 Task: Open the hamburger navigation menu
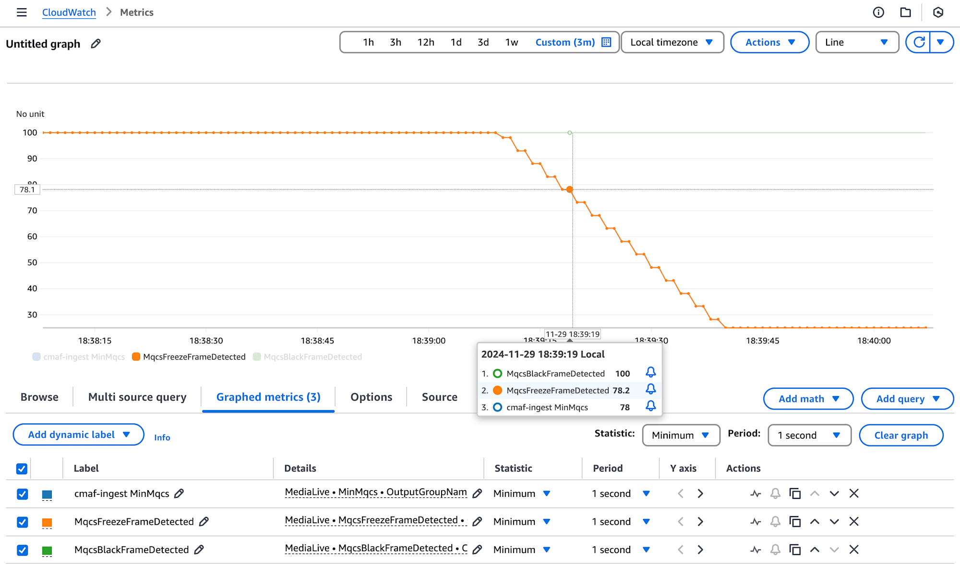click(22, 12)
